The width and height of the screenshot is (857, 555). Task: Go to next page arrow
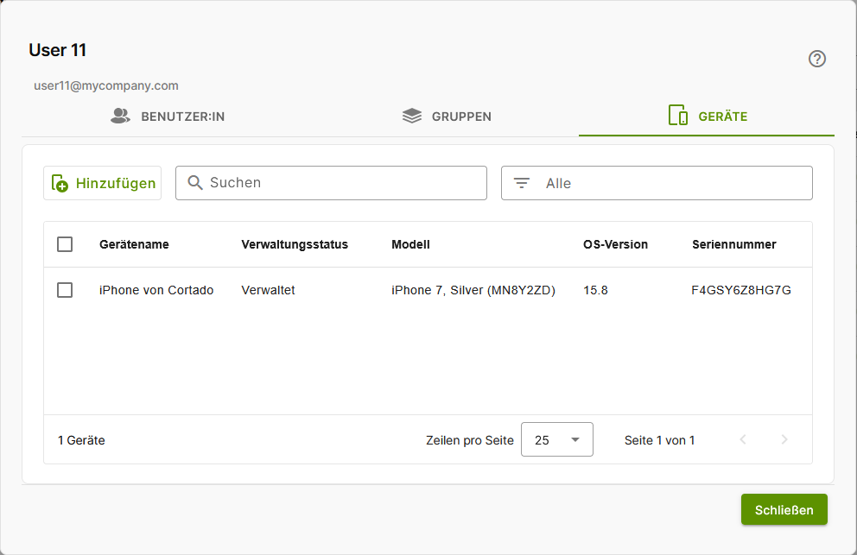[784, 439]
